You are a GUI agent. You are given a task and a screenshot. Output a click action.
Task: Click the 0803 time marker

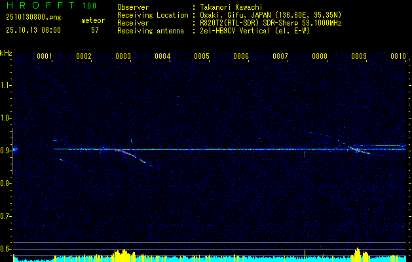[x=123, y=56]
